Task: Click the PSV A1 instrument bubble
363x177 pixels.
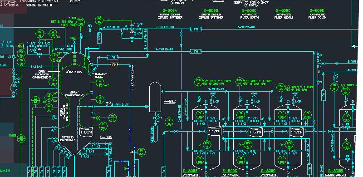Action: 198,82
